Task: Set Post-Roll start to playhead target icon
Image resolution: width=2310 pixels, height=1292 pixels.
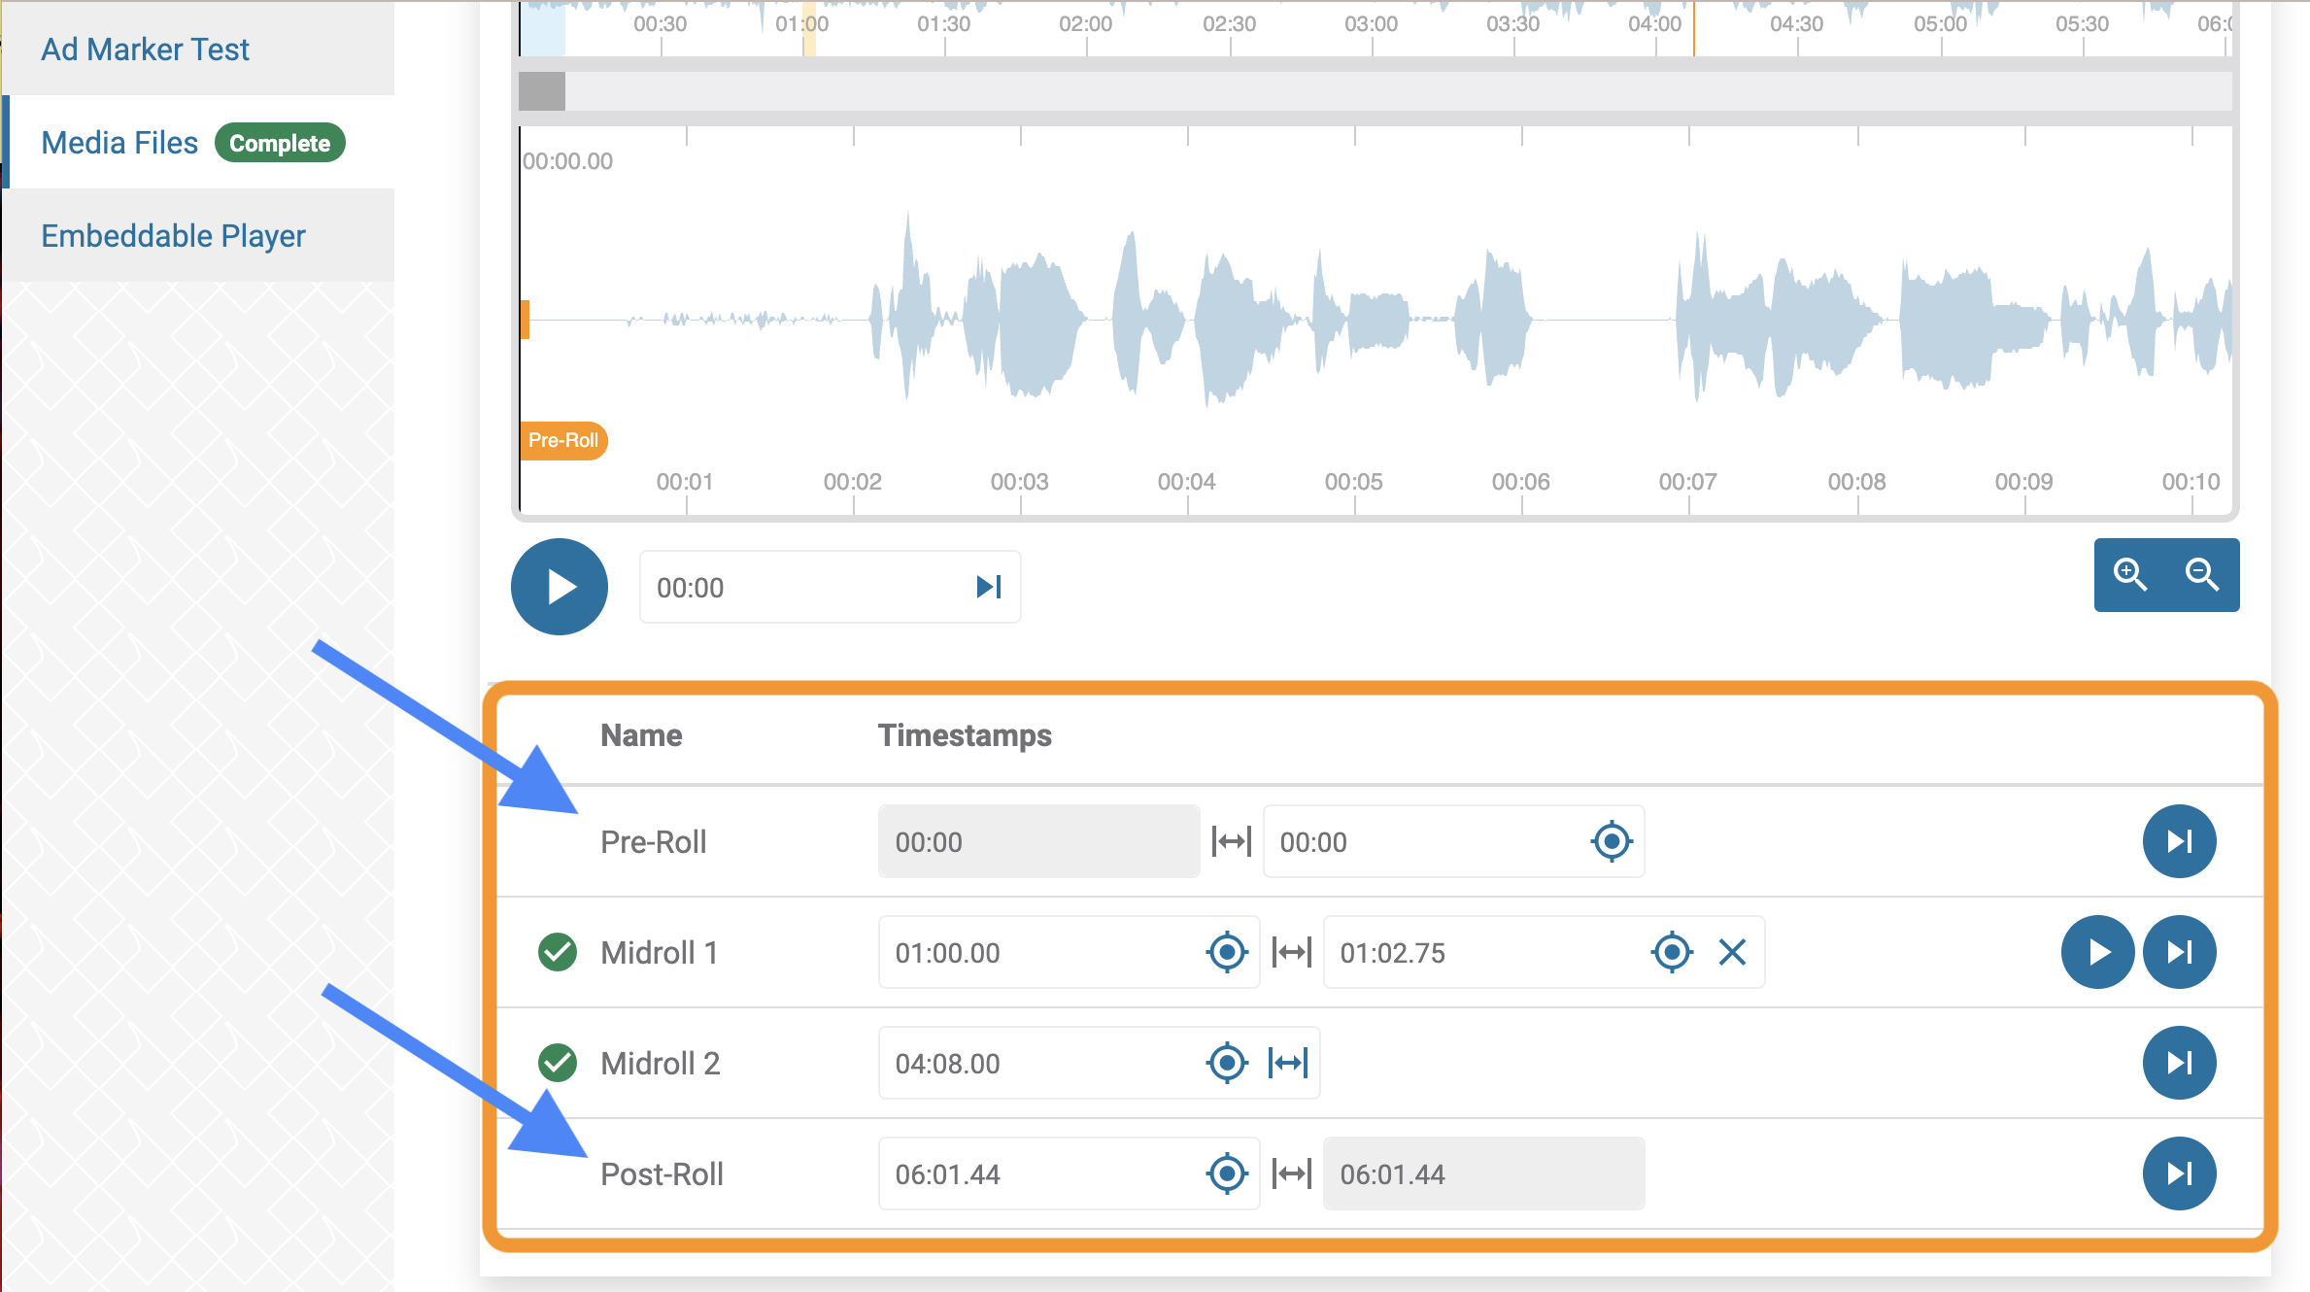Action: click(1227, 1173)
